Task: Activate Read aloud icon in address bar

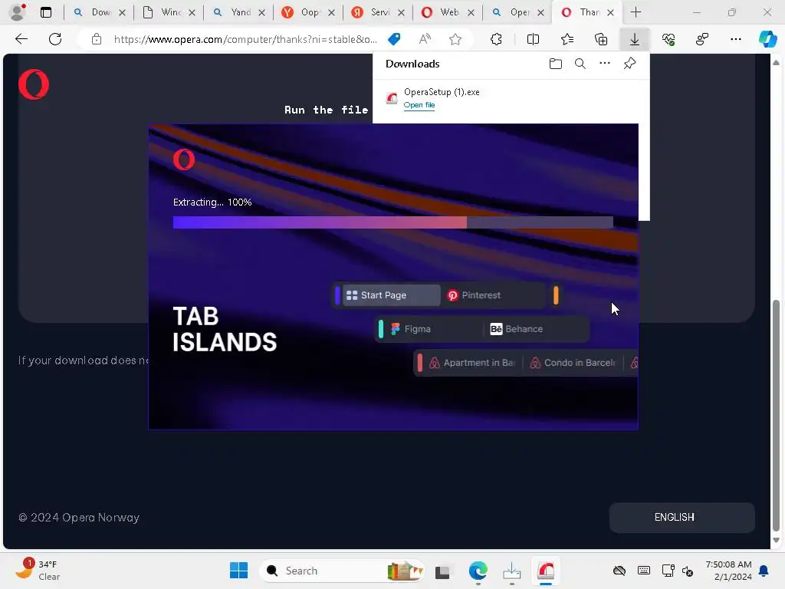Action: (425, 39)
